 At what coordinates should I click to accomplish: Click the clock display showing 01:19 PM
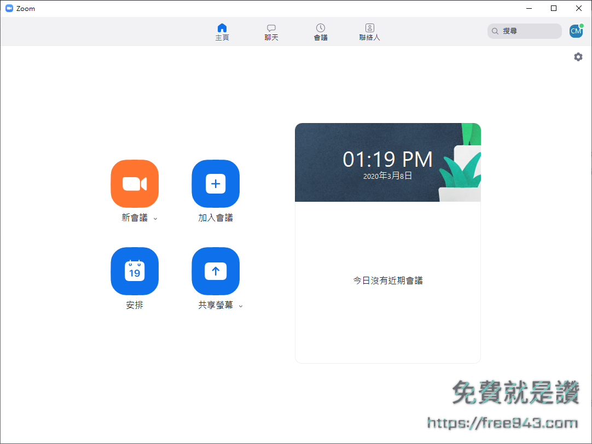387,159
